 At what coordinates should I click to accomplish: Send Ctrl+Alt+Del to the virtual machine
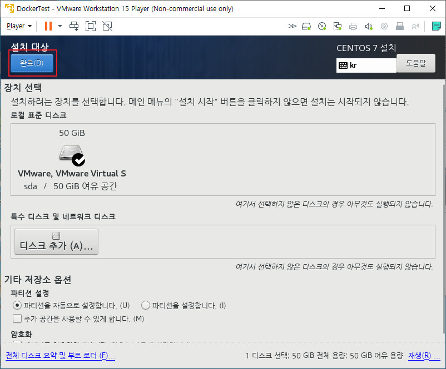tap(74, 26)
